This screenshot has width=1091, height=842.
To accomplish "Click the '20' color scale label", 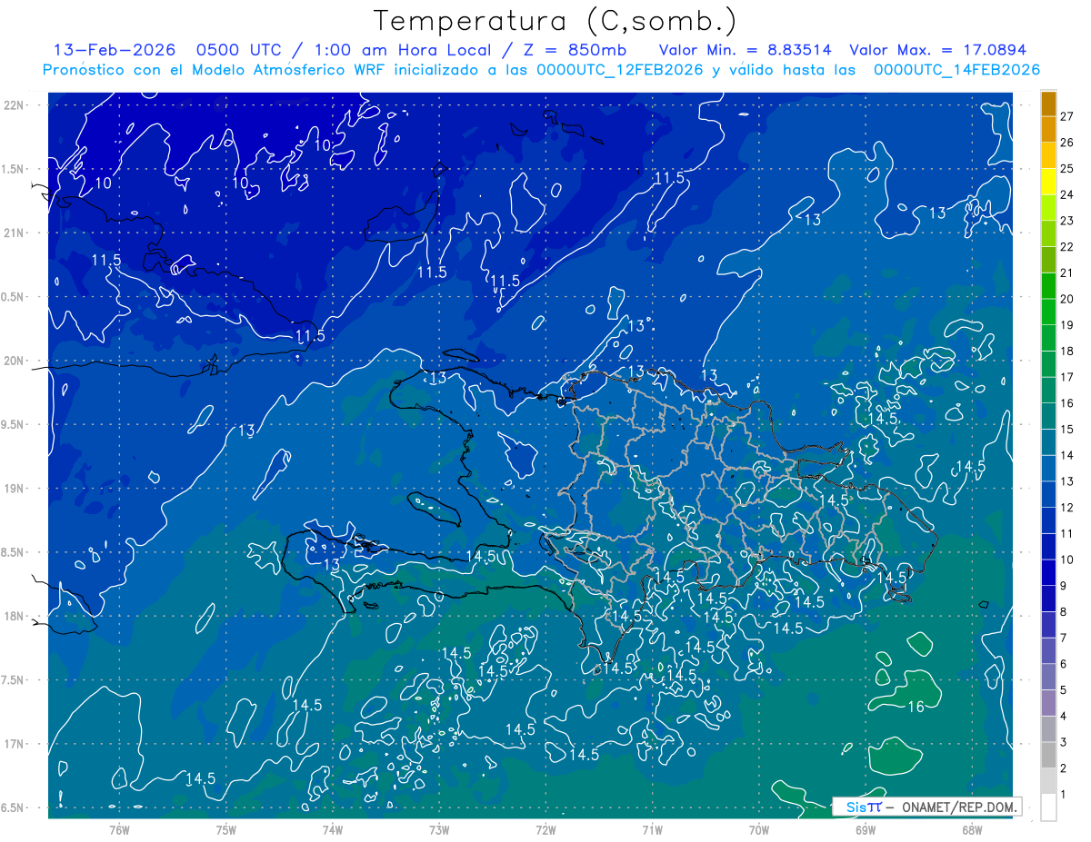I will 1066,299.
